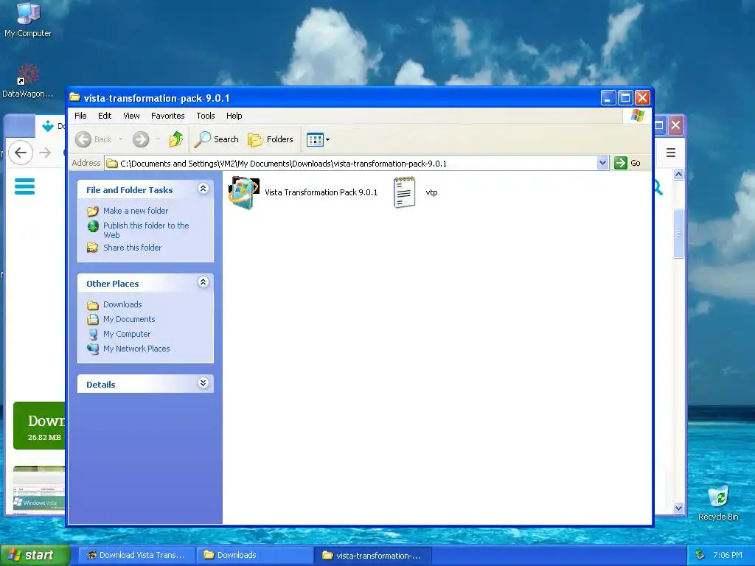Open the Forward history dropdown arrow
This screenshot has height=566, width=755.
tap(158, 139)
